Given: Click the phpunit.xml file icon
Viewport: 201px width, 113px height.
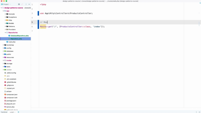Looking at the screenshot, I should 5,104.
